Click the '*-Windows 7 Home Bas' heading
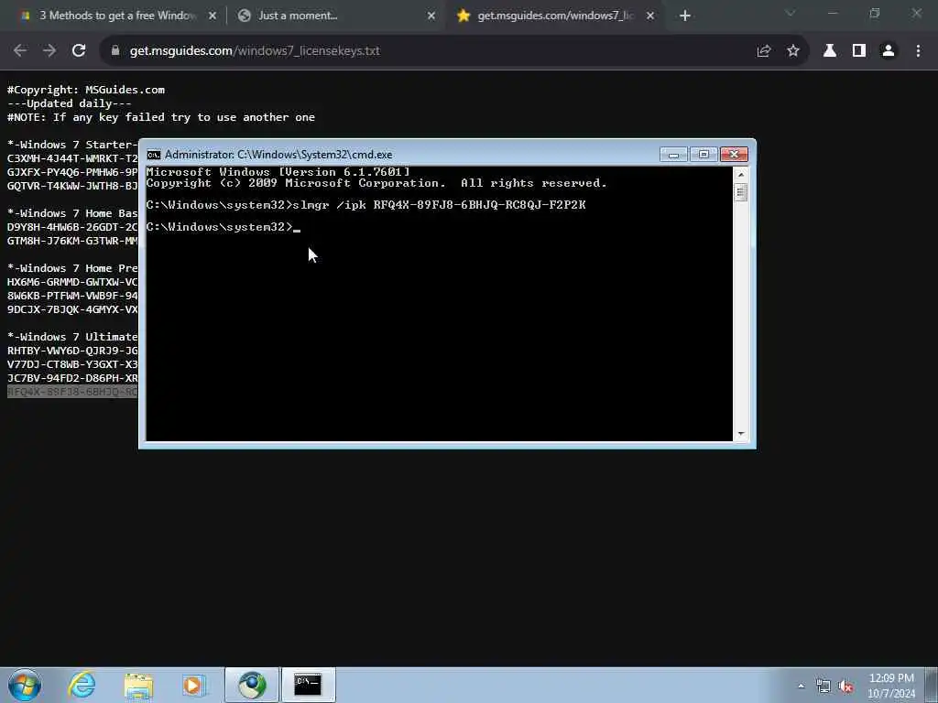Viewport: 938px width, 703px height. 72,213
